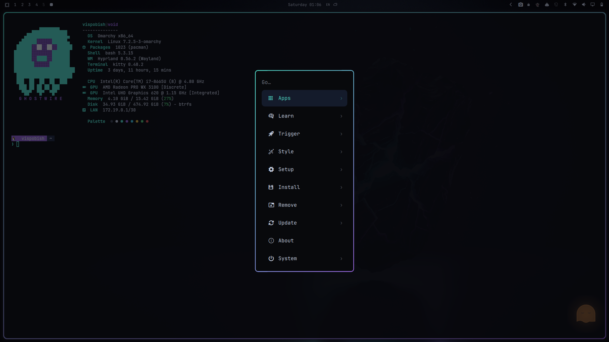Click the monitor display icon in top bar
This screenshot has width=609, height=342.
(x=593, y=5)
